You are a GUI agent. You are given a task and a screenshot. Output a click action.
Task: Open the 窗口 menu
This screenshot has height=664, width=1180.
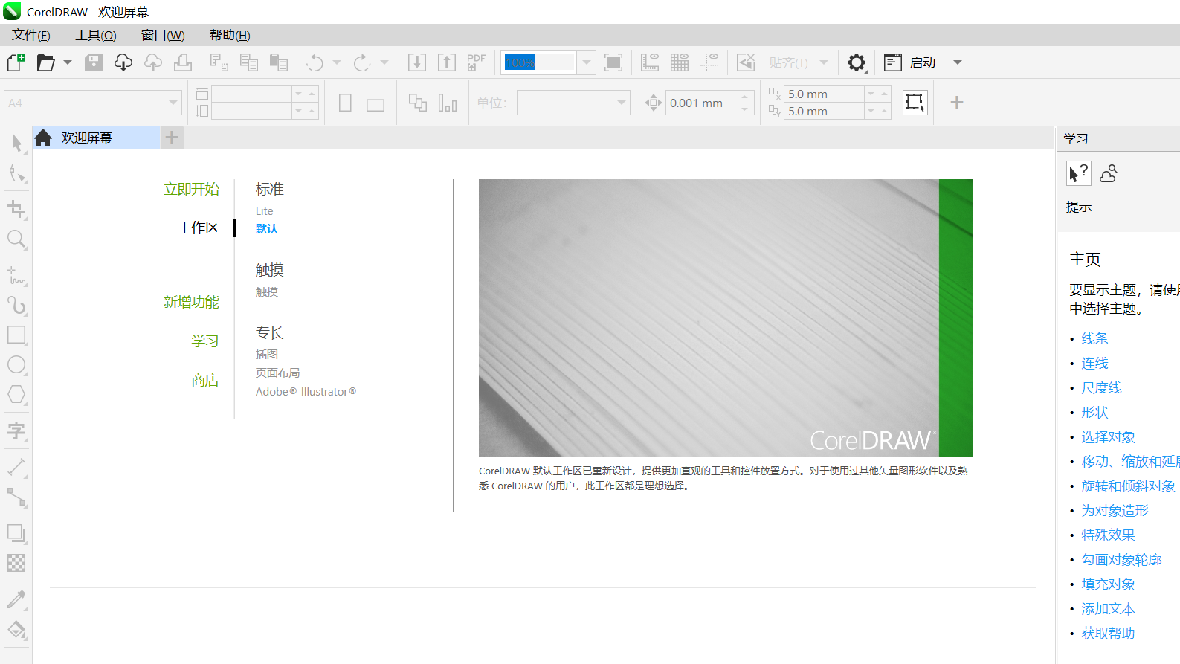pyautogui.click(x=163, y=35)
